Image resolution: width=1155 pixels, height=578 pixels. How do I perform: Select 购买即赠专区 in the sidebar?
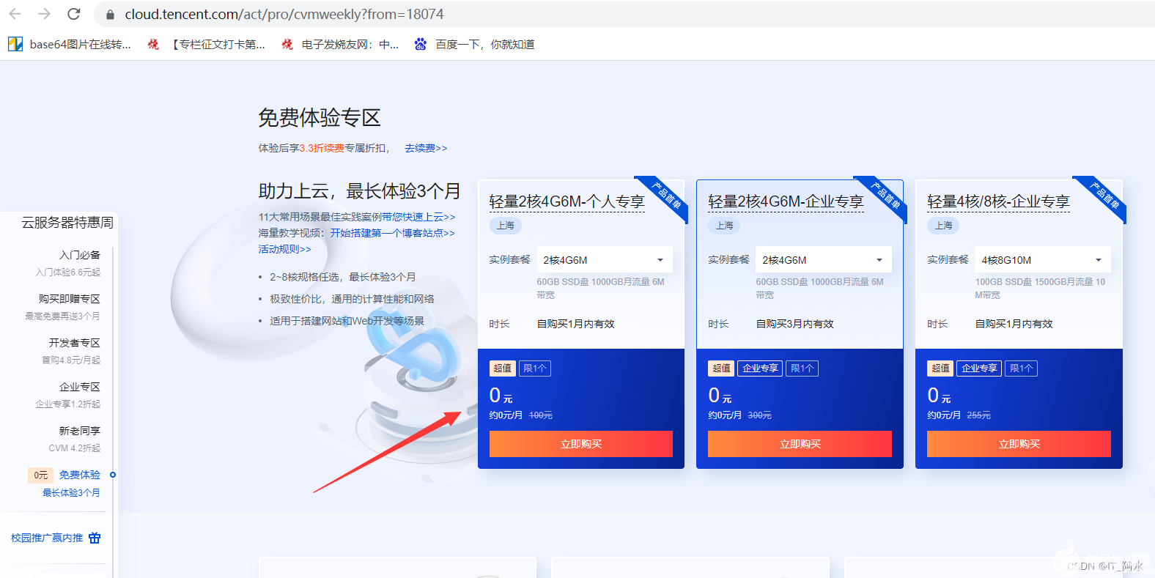(70, 299)
